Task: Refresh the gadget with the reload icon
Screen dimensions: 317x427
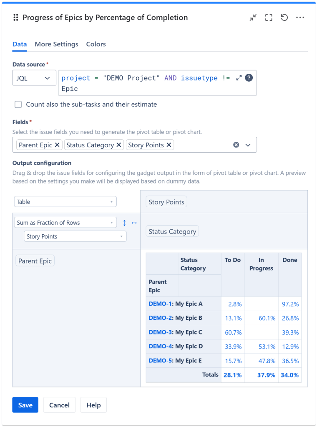Action: pos(284,18)
